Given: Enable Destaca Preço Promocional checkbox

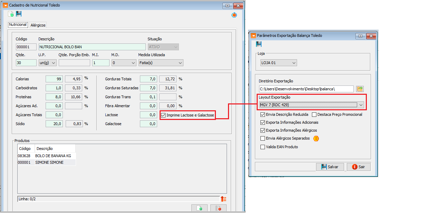Looking at the screenshot, I should [x=314, y=114].
